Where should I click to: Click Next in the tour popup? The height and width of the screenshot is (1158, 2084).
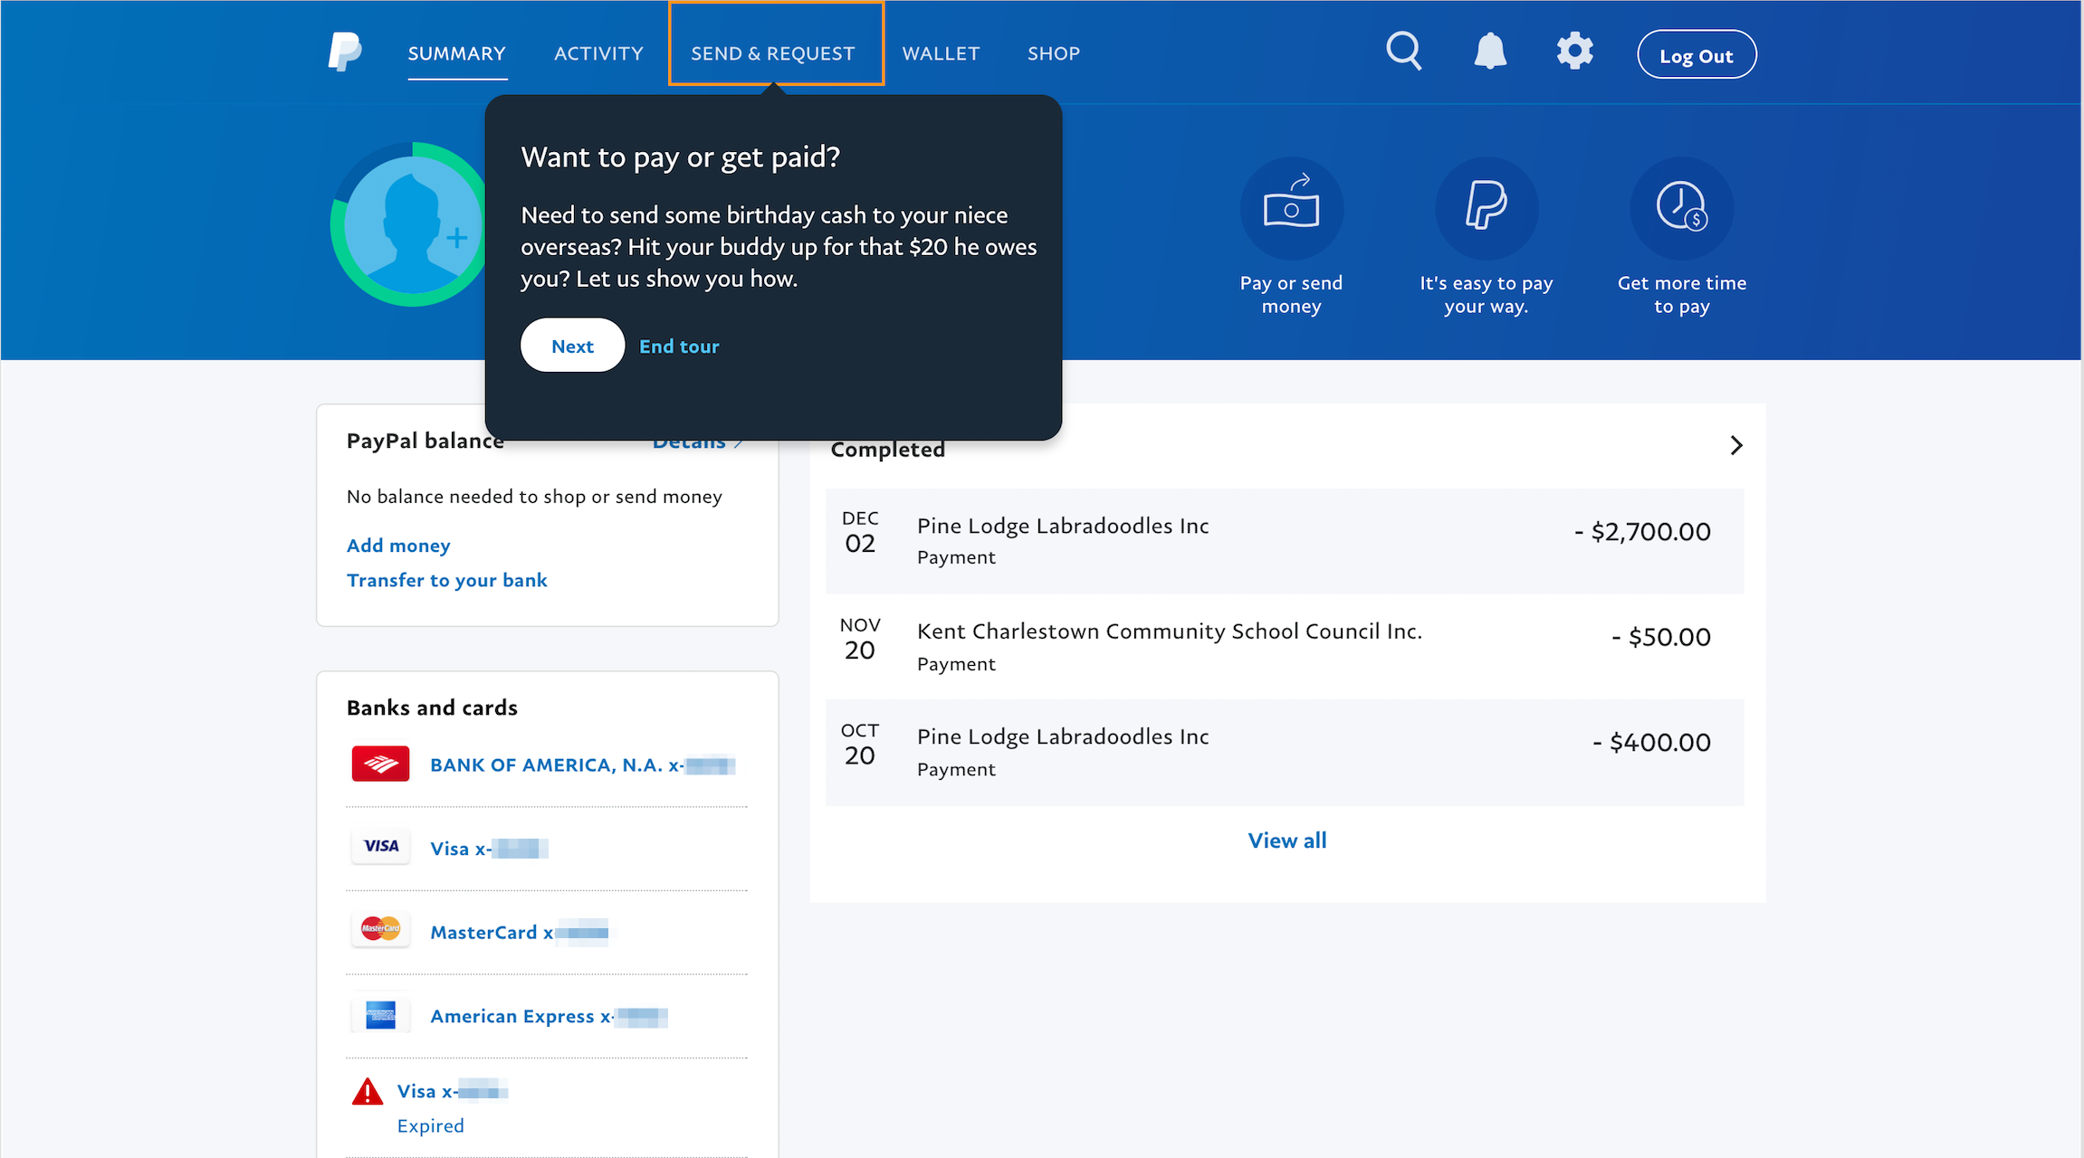pyautogui.click(x=572, y=346)
